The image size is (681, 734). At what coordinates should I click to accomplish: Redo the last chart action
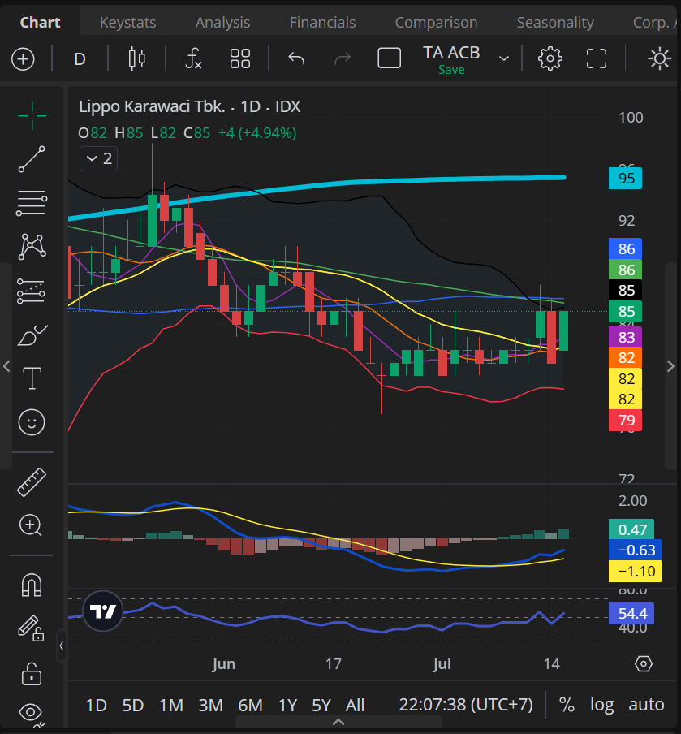point(343,59)
